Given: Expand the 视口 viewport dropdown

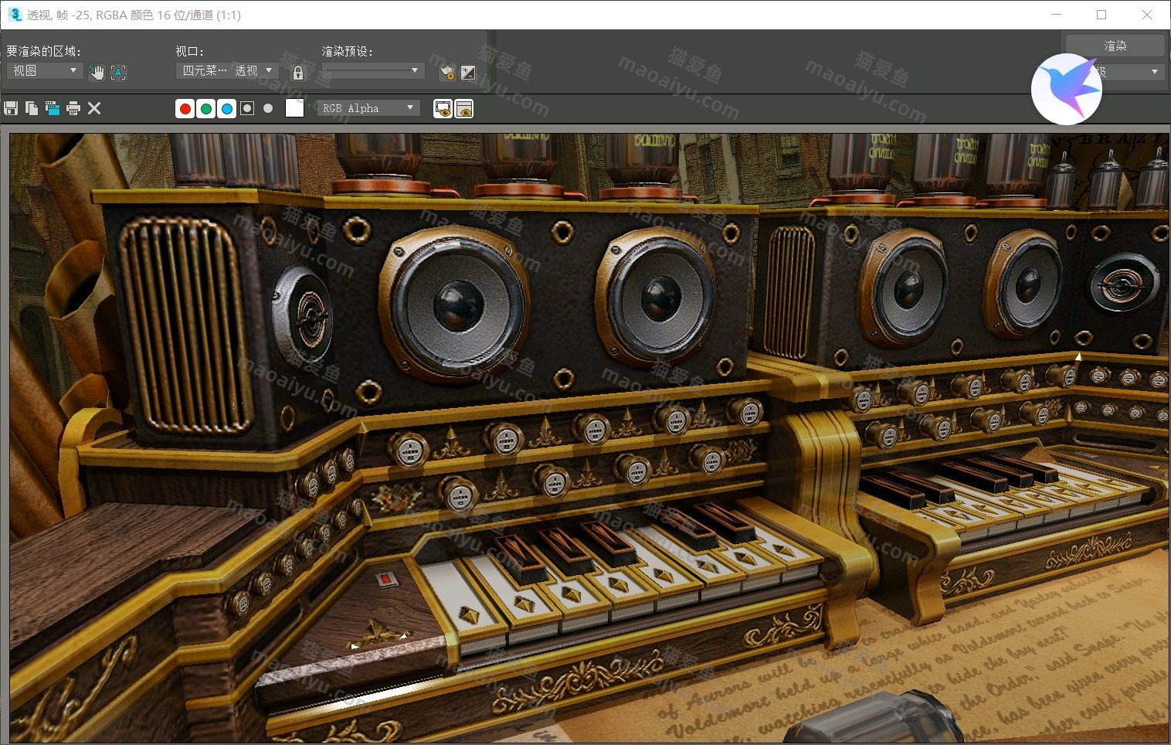Looking at the screenshot, I should click(x=227, y=71).
